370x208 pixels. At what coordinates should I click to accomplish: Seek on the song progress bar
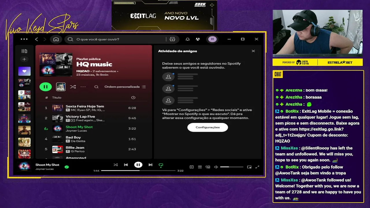pyautogui.click(x=138, y=171)
